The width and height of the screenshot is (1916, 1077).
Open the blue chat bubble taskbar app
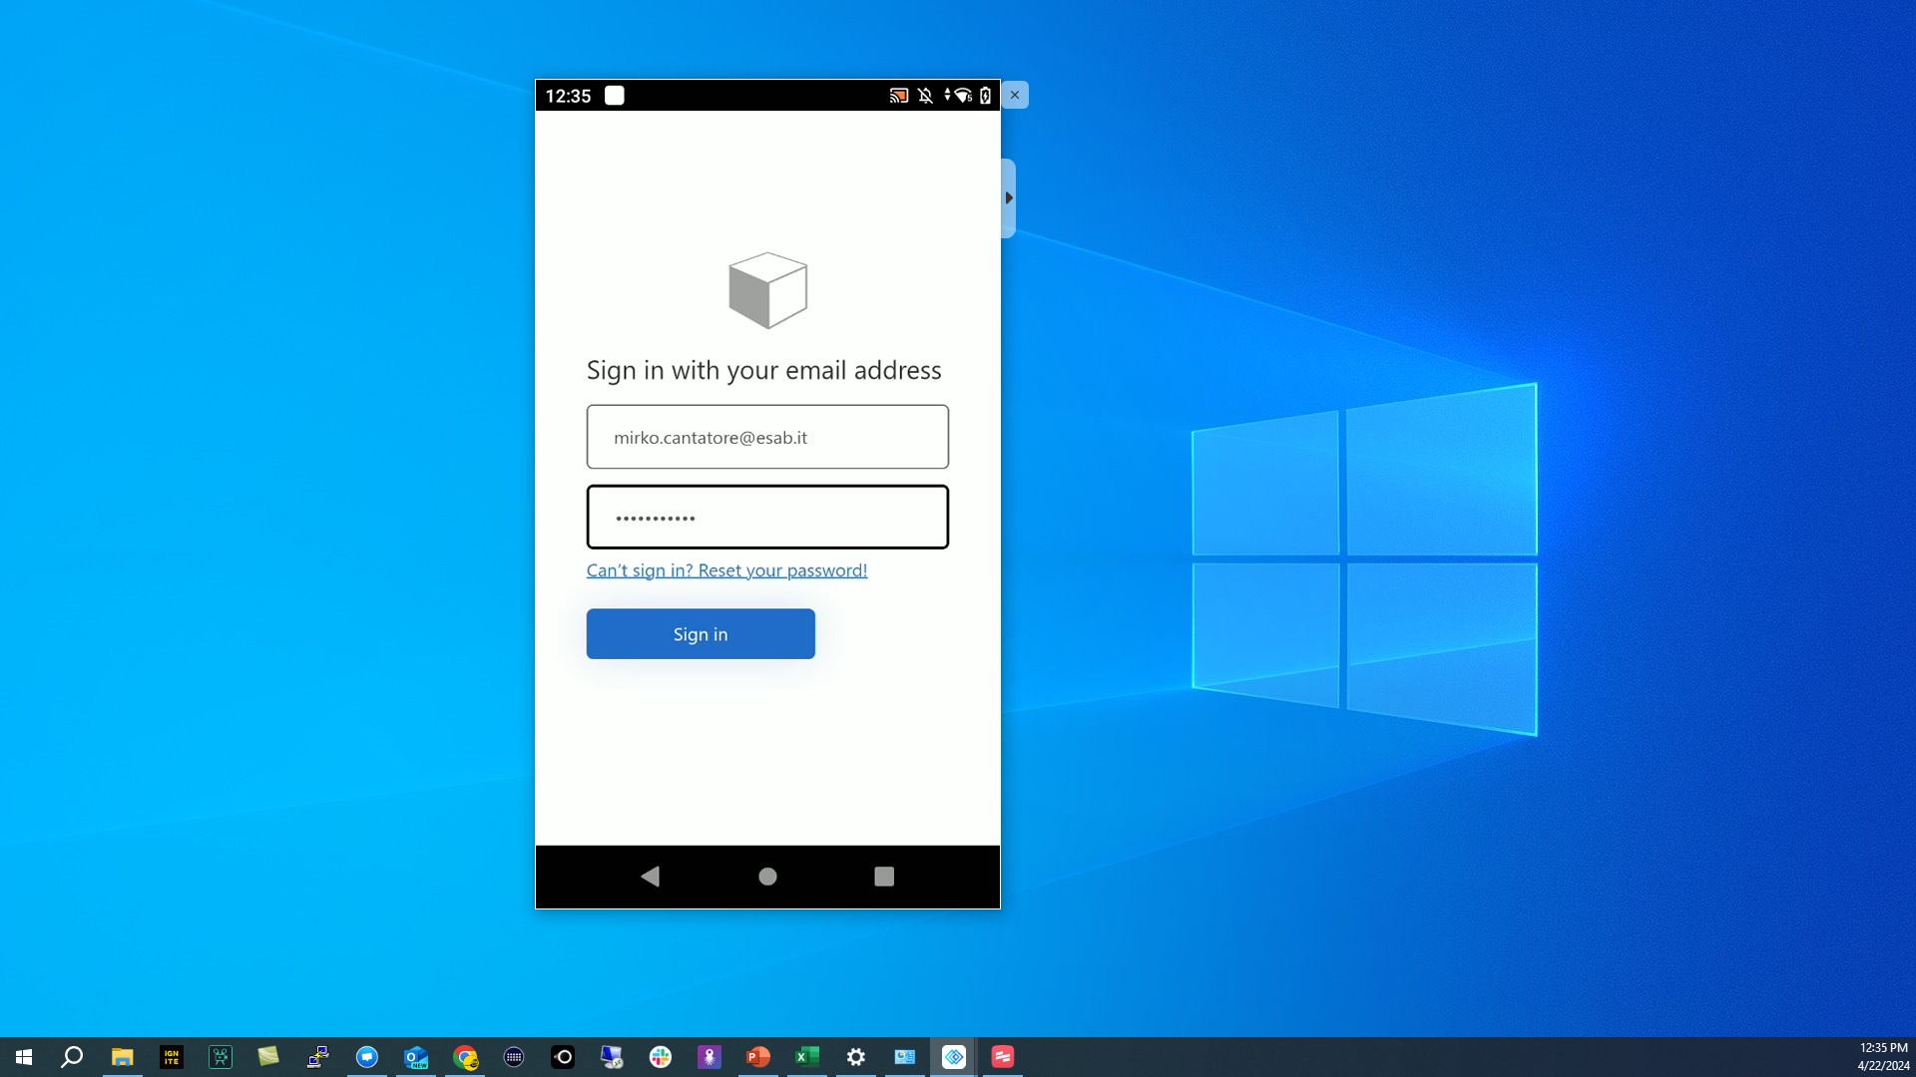click(x=367, y=1057)
